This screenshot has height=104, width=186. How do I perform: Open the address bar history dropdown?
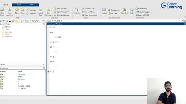[182, 21]
